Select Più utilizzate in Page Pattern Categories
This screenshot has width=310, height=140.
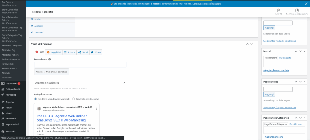click(x=295, y=124)
